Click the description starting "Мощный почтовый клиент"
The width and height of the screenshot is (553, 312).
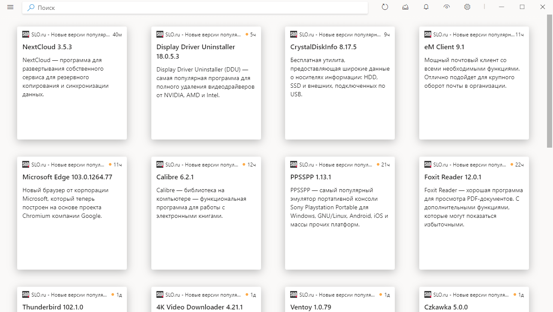[472, 73]
